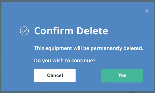Image resolution: width=155 pixels, height=93 pixels.
Task: Select Yes to permanently delete equipment
Action: (122, 76)
